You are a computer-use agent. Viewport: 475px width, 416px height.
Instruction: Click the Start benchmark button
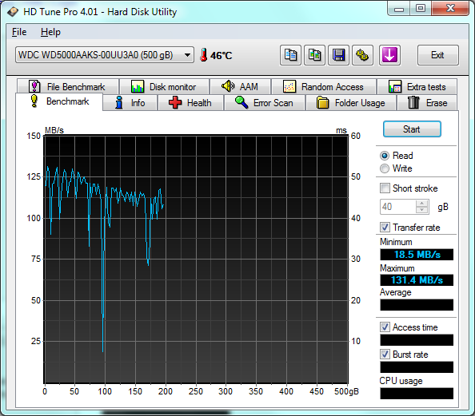(x=412, y=129)
